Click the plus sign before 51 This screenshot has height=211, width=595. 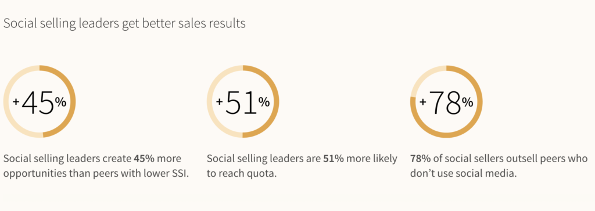(219, 102)
